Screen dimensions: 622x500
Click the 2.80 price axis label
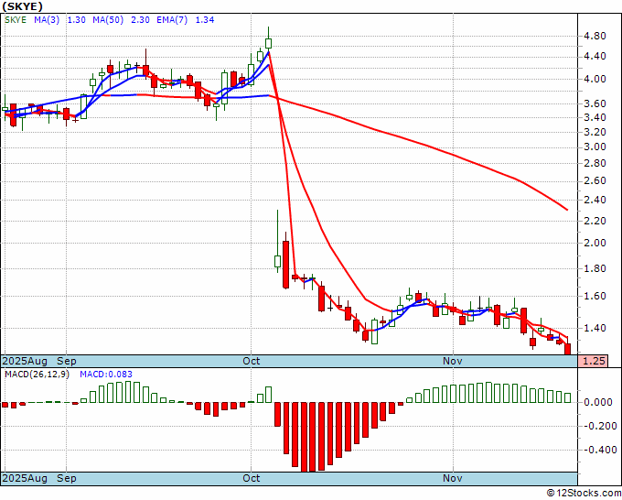(x=595, y=163)
